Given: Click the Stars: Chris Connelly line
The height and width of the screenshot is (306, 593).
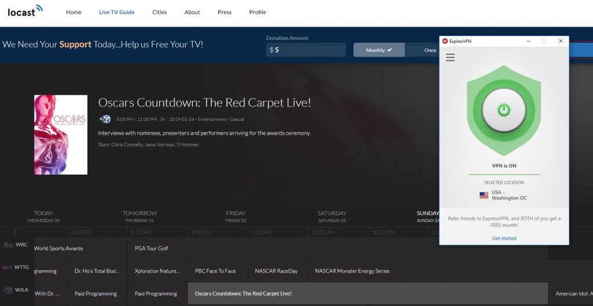Looking at the screenshot, I should (x=148, y=144).
